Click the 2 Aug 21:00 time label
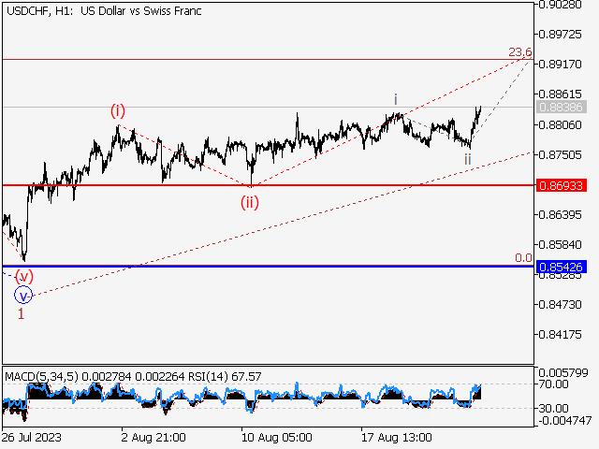This screenshot has width=599, height=449. point(153,437)
